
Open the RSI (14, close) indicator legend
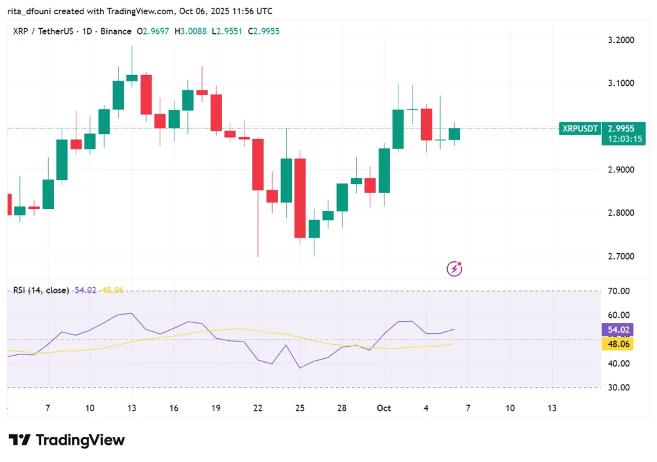[41, 290]
